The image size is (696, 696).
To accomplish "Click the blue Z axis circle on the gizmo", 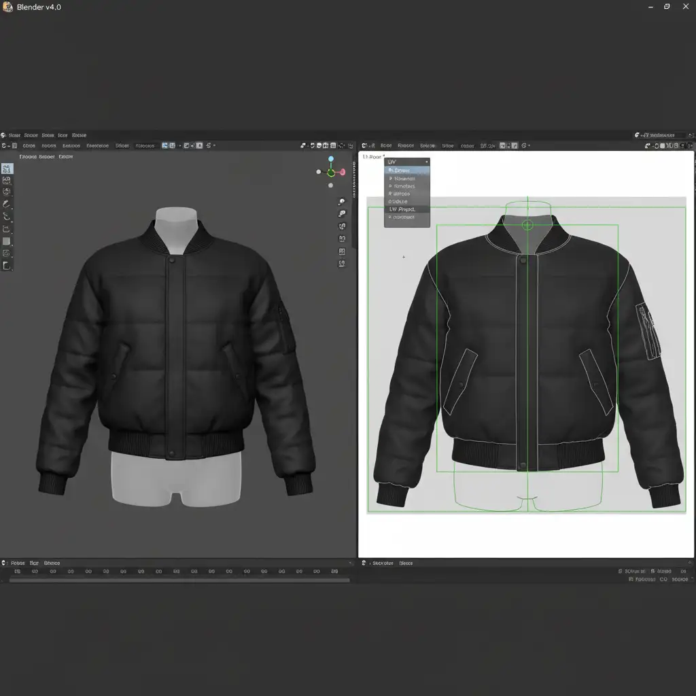I will pyautogui.click(x=331, y=159).
